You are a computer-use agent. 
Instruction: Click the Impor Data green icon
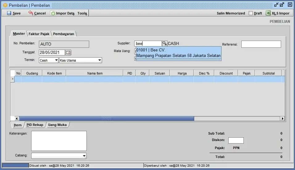(53, 13)
